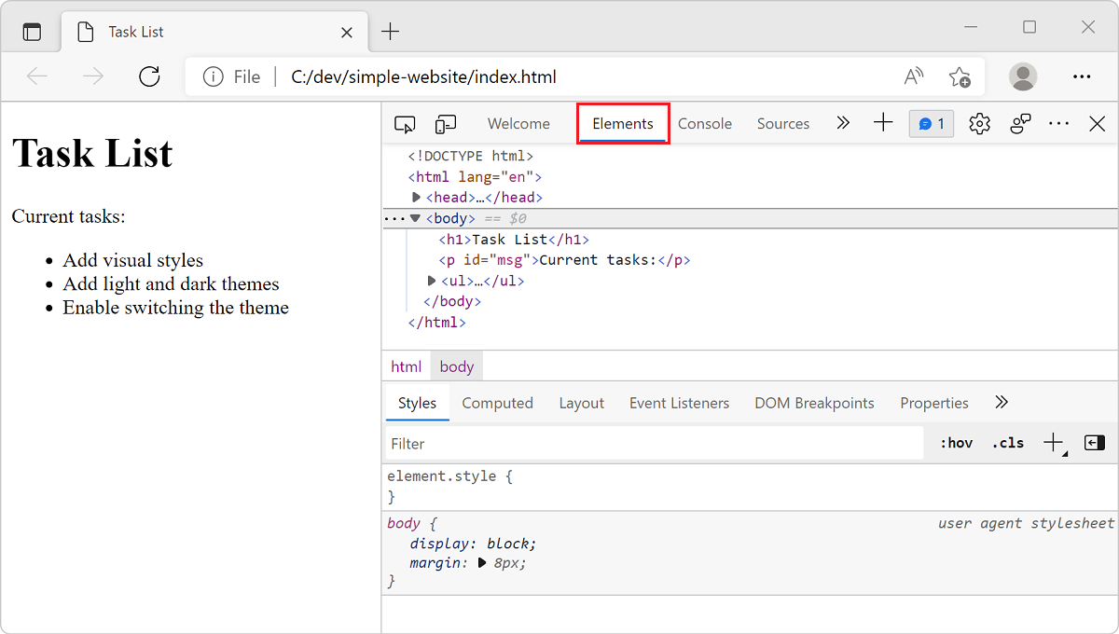Activate the inspect element picker tool
Viewport: 1119px width, 634px height.
405,124
